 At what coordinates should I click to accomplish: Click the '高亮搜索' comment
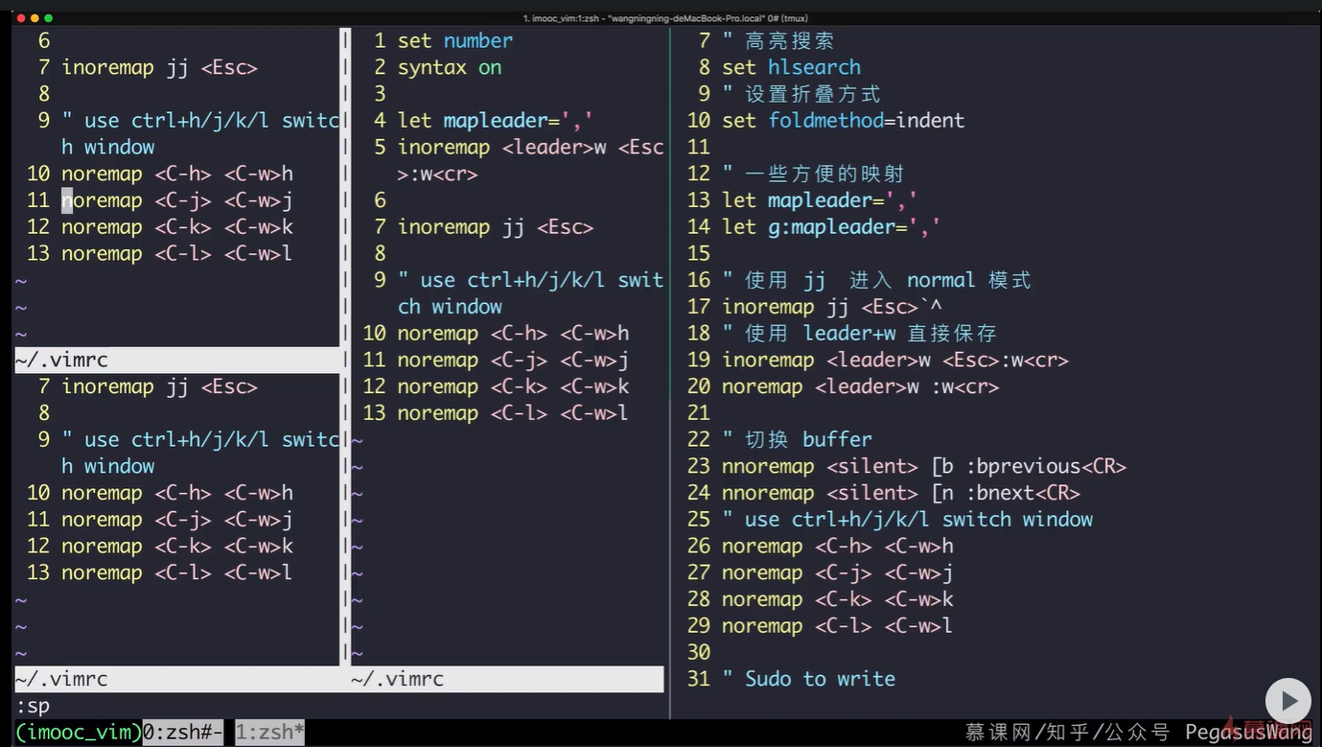tap(778, 40)
